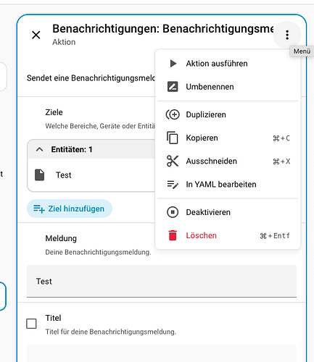Close the Aktion dialog with the X
The width and height of the screenshot is (314, 362).
[x=36, y=35]
